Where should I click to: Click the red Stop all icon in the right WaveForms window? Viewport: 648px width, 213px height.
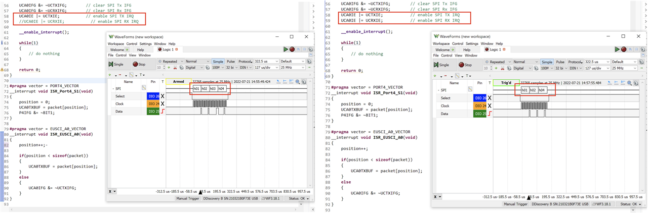[x=624, y=49]
